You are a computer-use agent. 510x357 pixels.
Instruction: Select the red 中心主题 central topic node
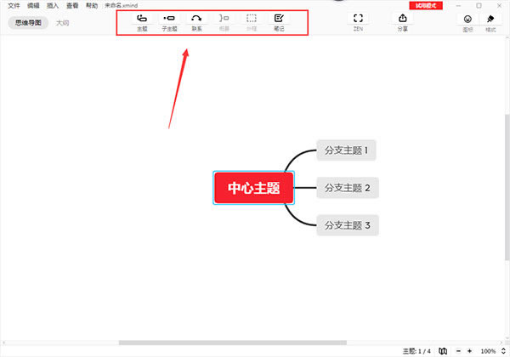253,187
